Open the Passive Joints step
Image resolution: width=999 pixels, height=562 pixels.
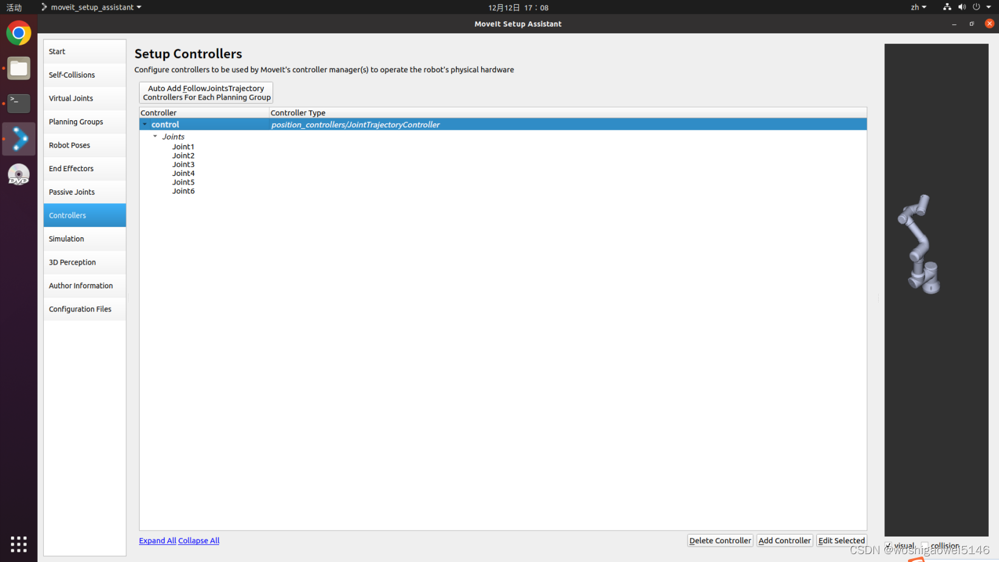pos(85,192)
